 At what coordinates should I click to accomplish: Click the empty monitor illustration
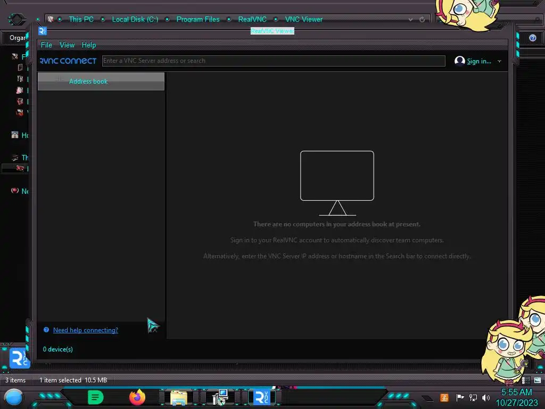(337, 183)
